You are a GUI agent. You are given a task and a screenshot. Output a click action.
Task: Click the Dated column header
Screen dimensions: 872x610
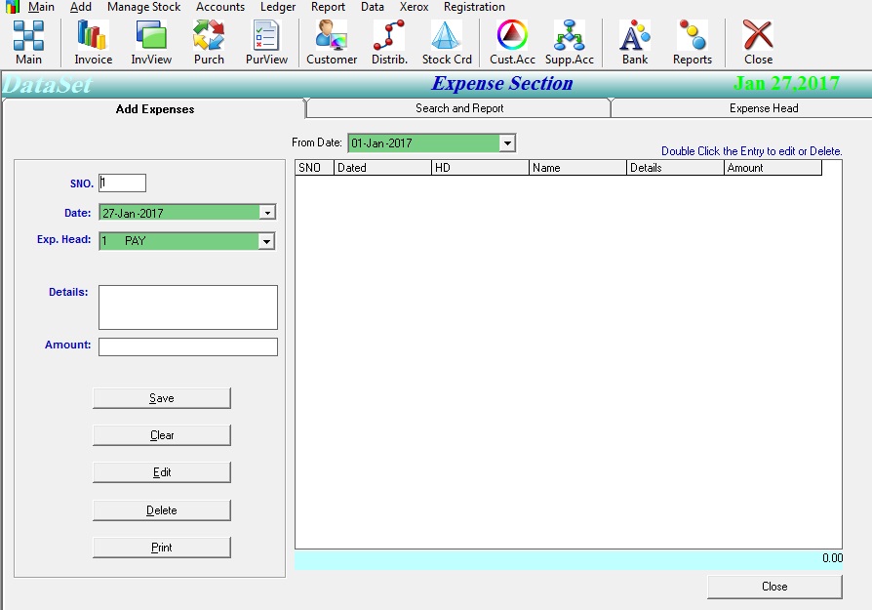click(x=382, y=168)
